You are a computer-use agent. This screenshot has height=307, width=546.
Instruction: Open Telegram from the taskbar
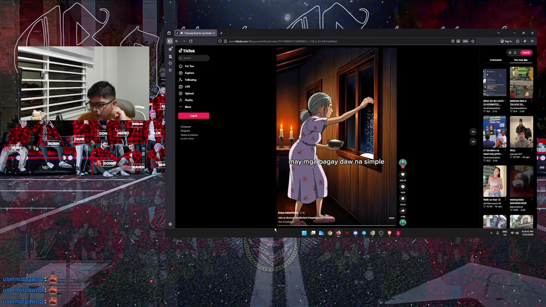[x=364, y=233]
